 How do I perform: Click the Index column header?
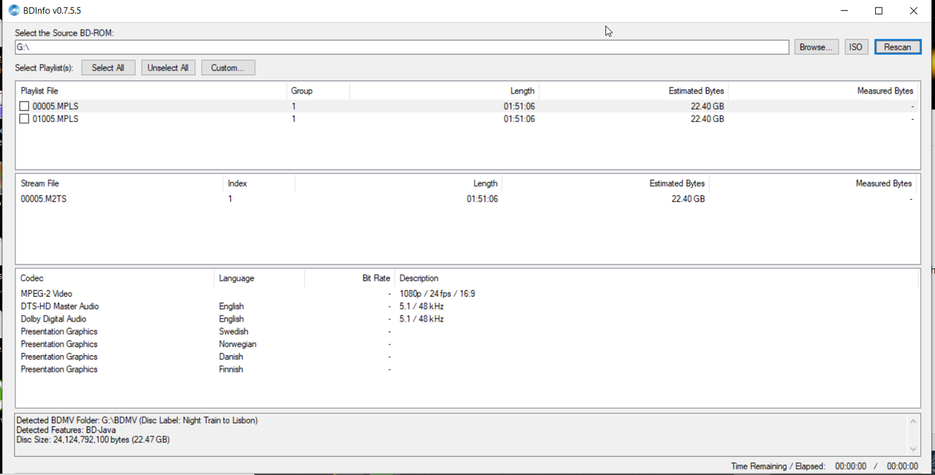[x=259, y=183]
